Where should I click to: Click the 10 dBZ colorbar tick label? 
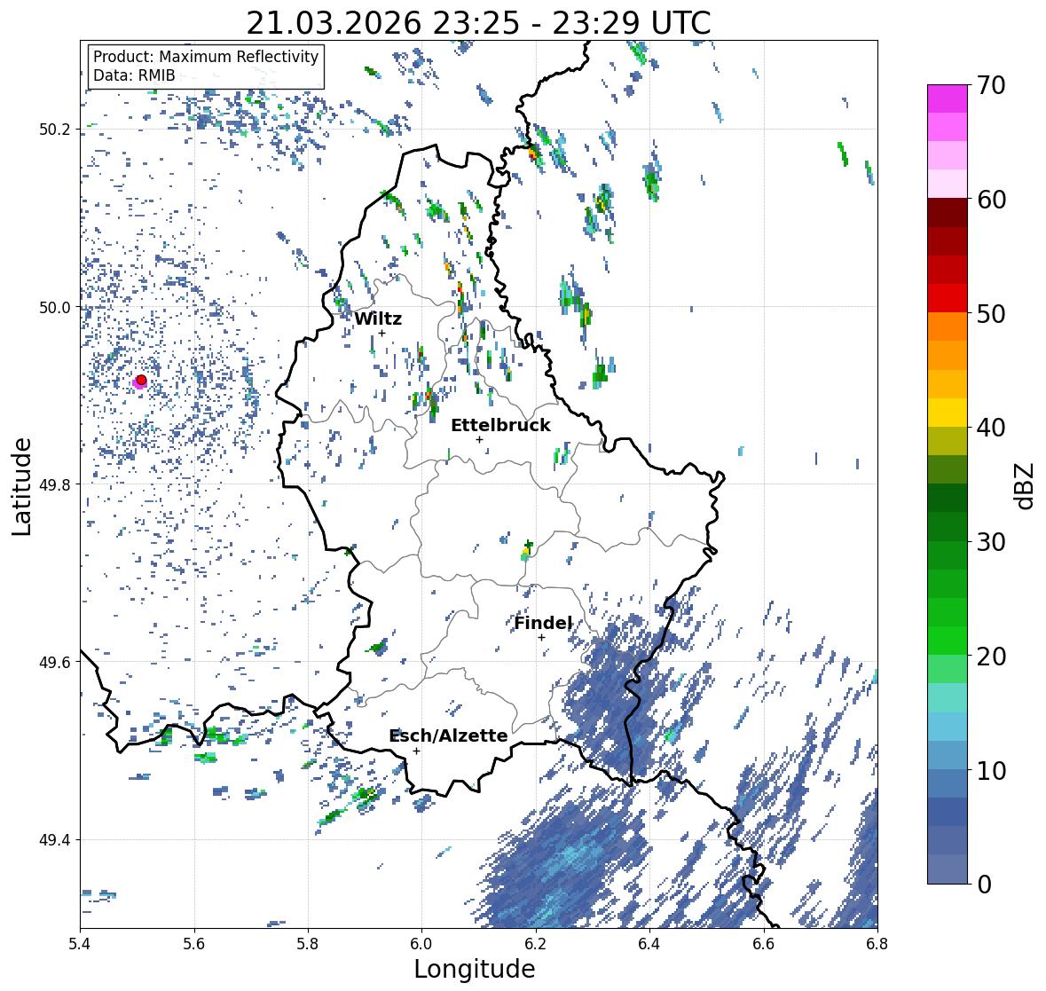[991, 771]
